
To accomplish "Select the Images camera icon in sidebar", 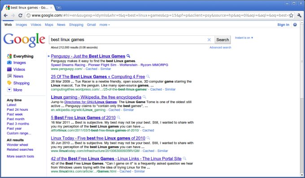I will [x=9, y=62].
